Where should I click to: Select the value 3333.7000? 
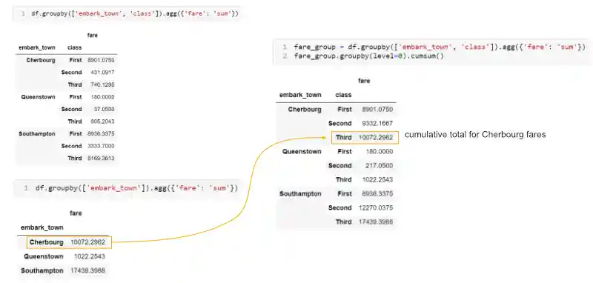coord(101,146)
